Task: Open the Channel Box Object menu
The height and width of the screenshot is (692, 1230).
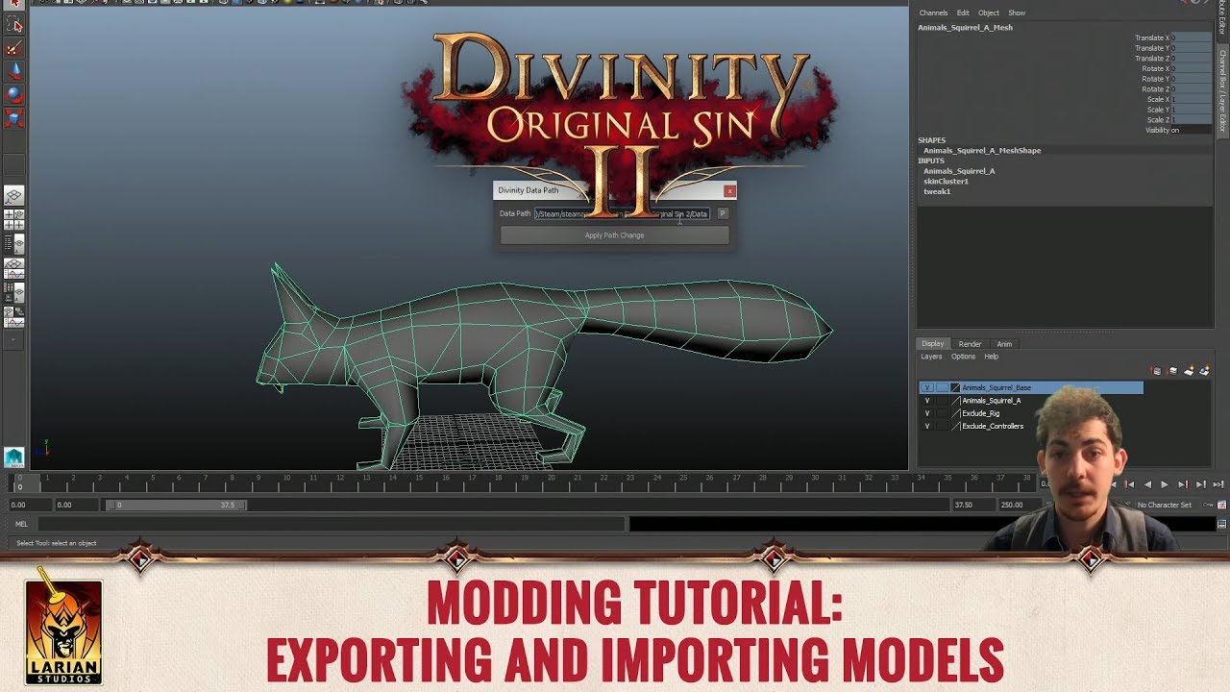Action: coord(989,12)
